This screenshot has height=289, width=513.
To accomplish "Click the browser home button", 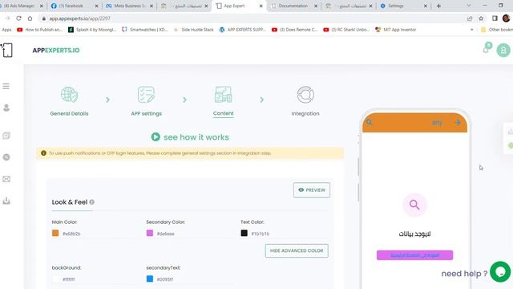I will point(30,18).
